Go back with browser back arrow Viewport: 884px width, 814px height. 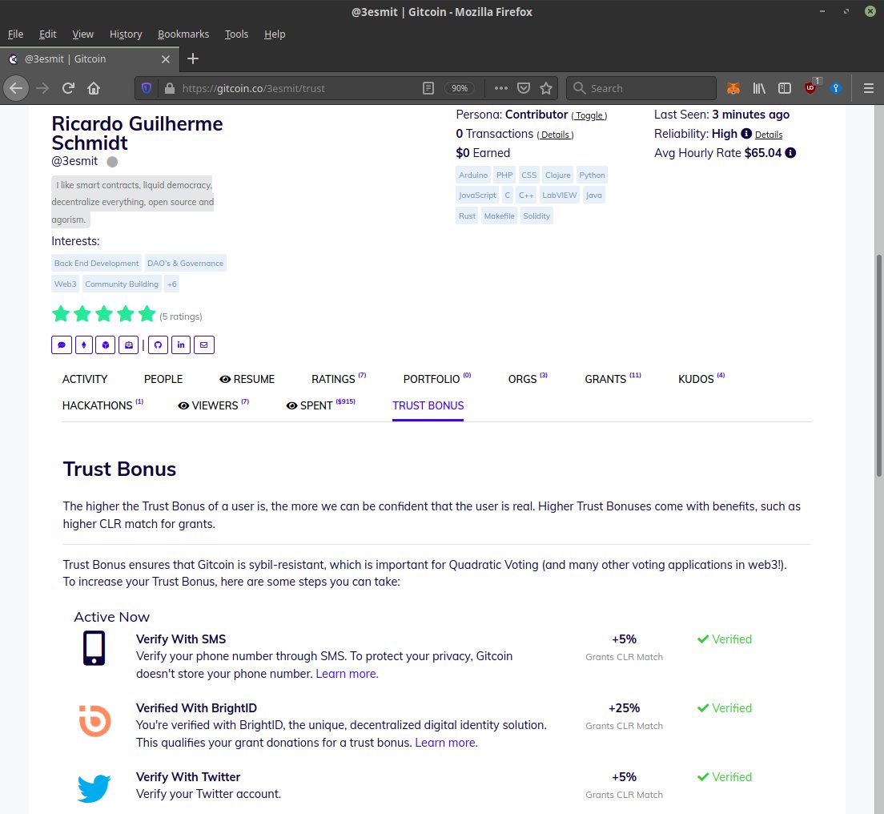(x=16, y=88)
